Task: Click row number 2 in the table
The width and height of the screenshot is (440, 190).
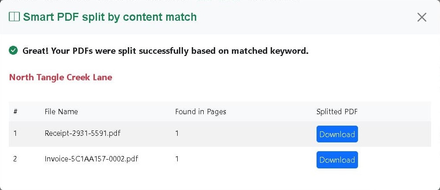Action: point(15,159)
